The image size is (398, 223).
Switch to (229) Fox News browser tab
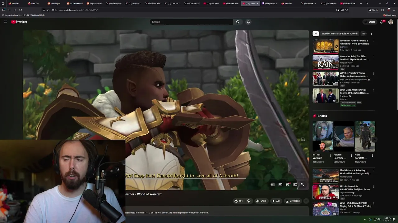coord(211,3)
